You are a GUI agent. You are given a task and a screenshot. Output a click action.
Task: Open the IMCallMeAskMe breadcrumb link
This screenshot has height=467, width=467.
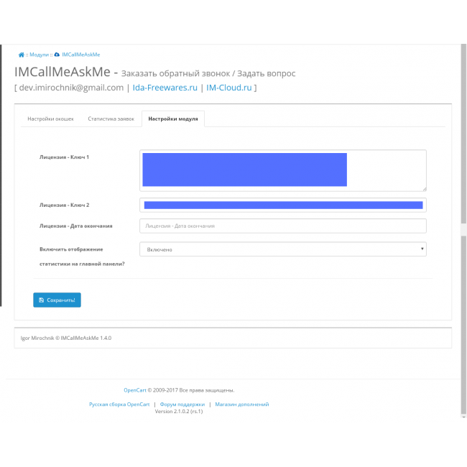pyautogui.click(x=80, y=55)
